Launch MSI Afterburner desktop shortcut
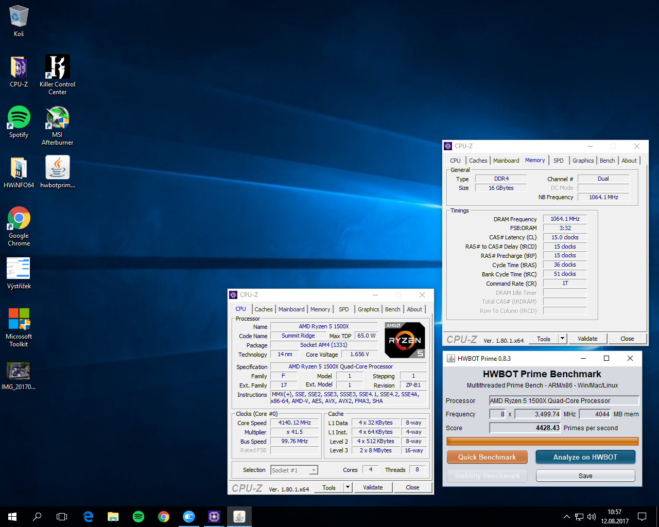Image resolution: width=659 pixels, height=527 pixels. click(x=57, y=125)
